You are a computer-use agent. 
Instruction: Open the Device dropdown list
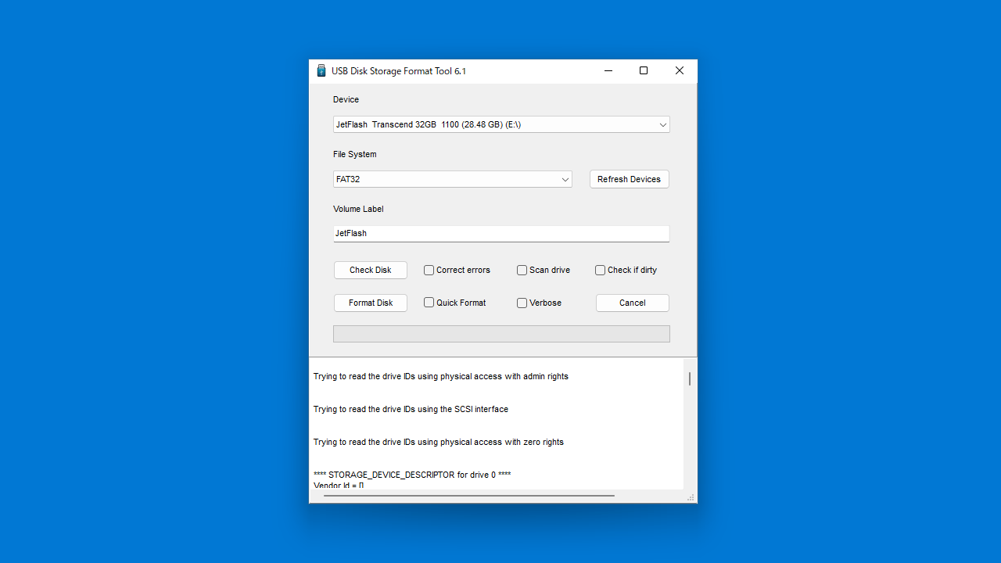(x=501, y=124)
